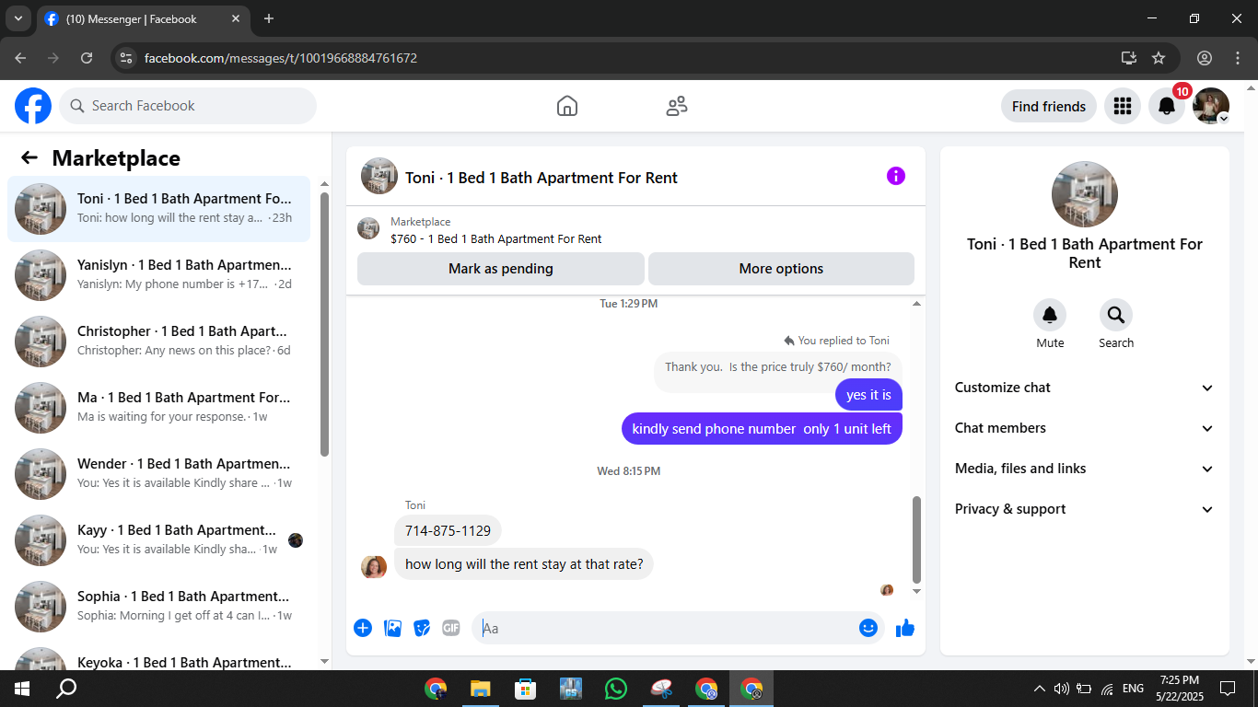Viewport: 1258px width, 707px height.
Task: Open conversation information purple icon
Action: point(896,176)
